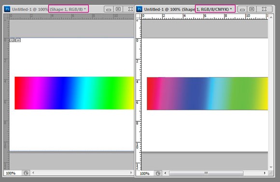The width and height of the screenshot is (280, 182).
Task: Click the slice type icon beside the slice number
Action: 18,40
